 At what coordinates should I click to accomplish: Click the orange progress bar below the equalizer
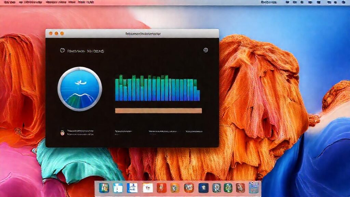click(x=157, y=110)
